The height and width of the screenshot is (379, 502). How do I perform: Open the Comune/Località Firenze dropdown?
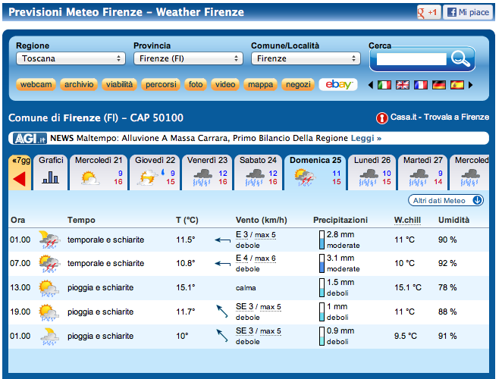[305, 58]
